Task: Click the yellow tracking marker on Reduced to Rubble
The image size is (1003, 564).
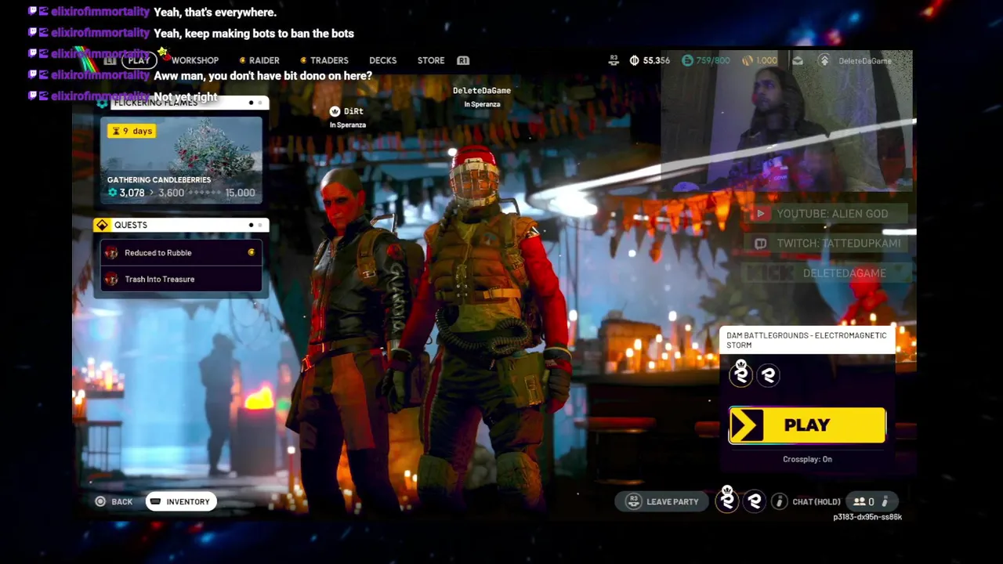Action: pyautogui.click(x=252, y=252)
